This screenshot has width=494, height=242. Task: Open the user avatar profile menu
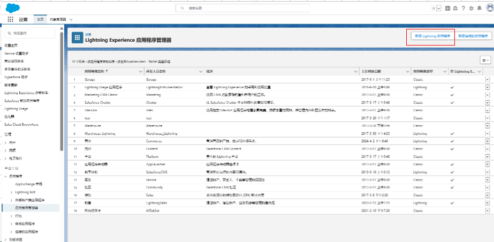click(490, 8)
